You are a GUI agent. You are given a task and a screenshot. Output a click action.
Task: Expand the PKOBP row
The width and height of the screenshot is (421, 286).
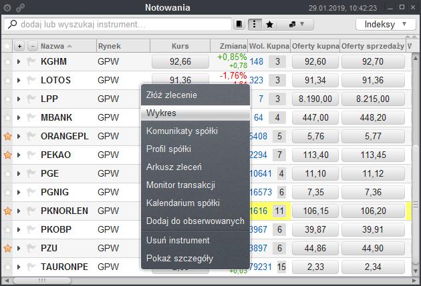click(x=19, y=229)
